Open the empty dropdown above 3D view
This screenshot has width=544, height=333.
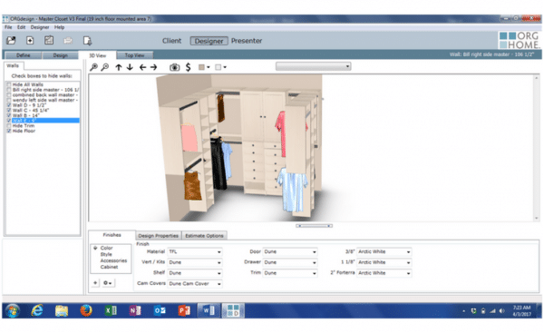click(314, 66)
